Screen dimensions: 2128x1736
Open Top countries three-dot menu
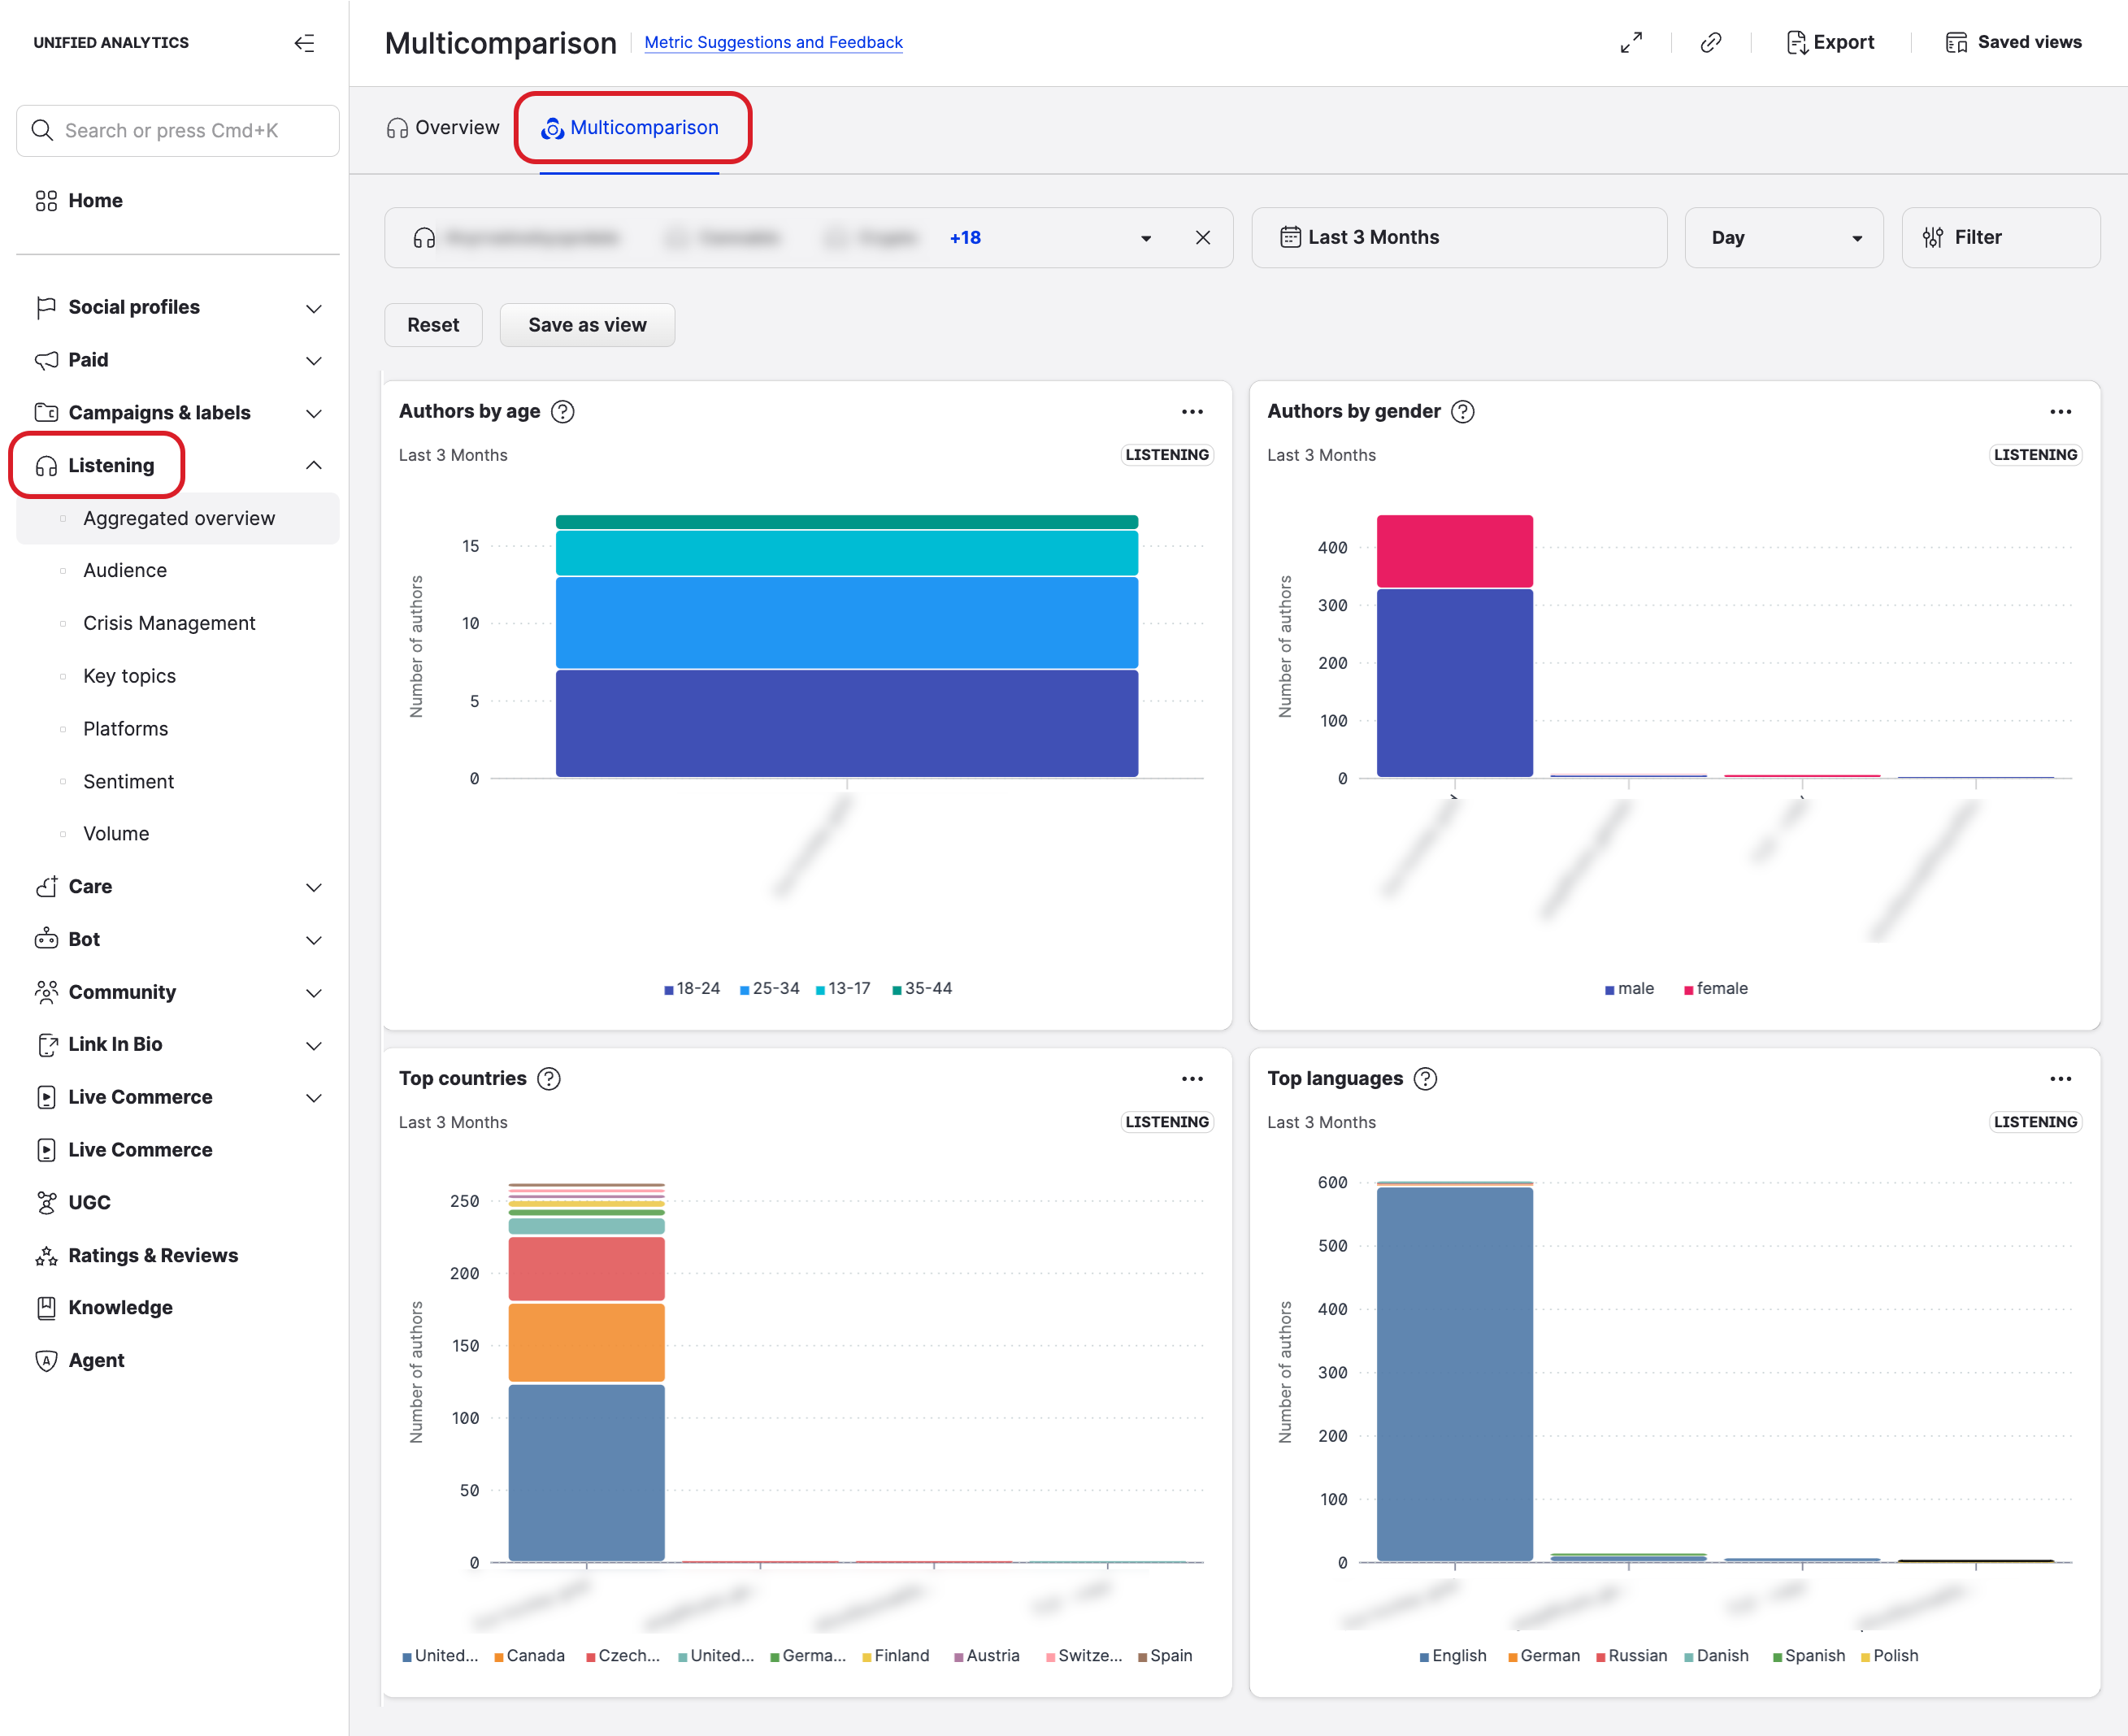coord(1191,1079)
